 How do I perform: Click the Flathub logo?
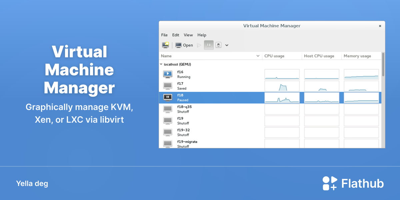point(353,183)
